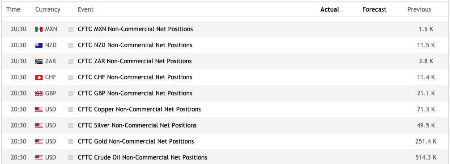Enable checkbox for CFTC Silver Net Positions
This screenshot has height=164, width=451.
coord(71,126)
